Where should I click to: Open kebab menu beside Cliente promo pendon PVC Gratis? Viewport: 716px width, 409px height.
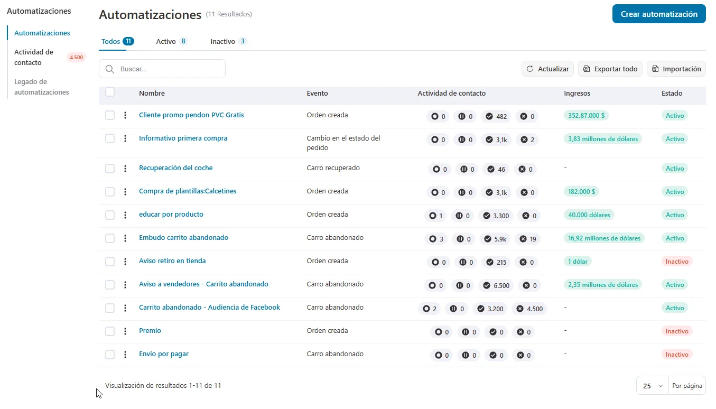(x=125, y=115)
